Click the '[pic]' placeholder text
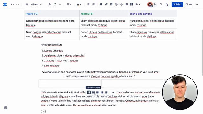 (43, 111)
